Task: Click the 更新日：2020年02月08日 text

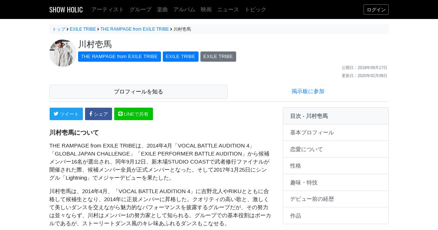Action: (364, 76)
